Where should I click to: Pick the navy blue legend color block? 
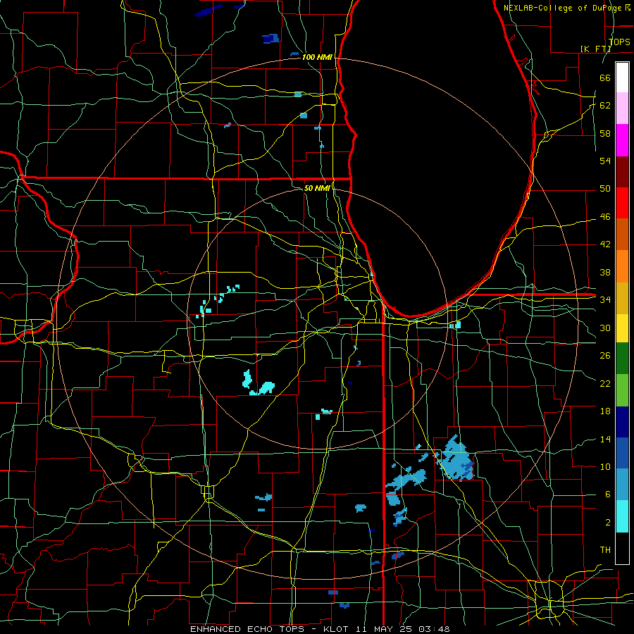(622, 422)
